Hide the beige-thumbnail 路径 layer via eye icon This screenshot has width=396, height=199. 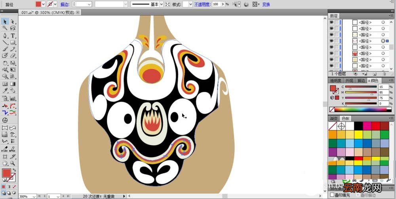point(331,59)
